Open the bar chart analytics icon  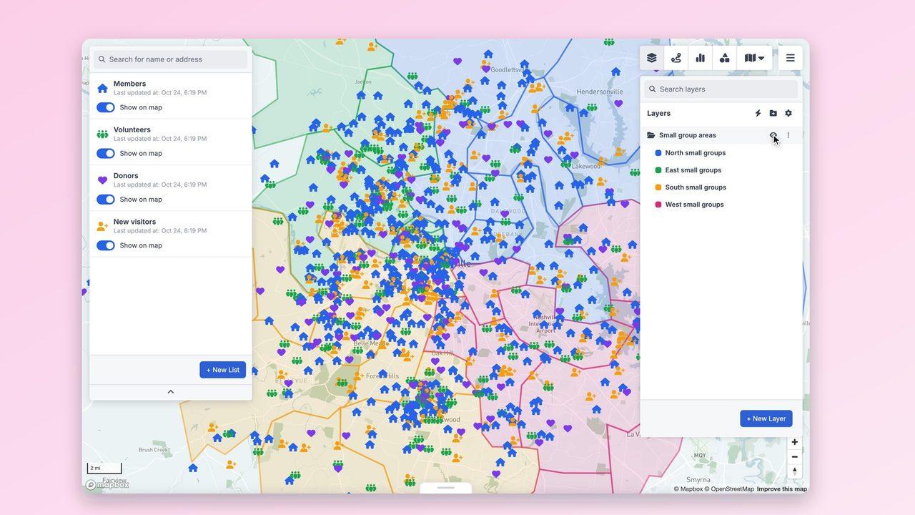click(701, 58)
